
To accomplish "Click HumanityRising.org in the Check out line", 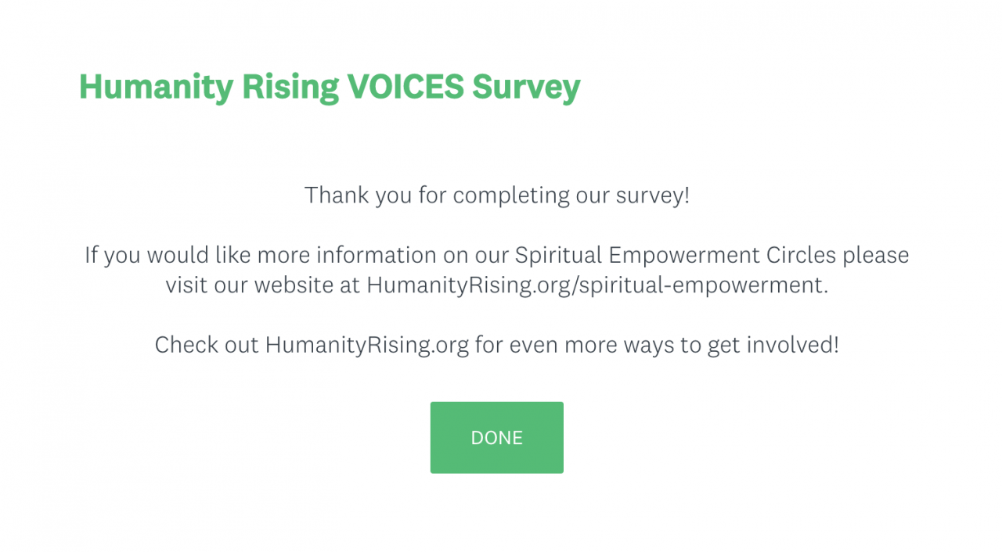I will point(366,345).
